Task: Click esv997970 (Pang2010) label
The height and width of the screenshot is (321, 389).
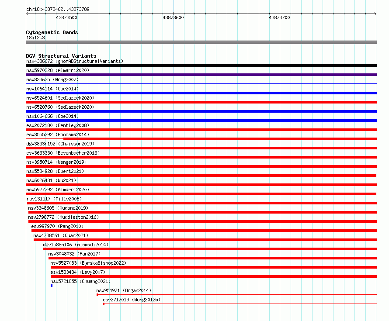Action: [x=57, y=226]
